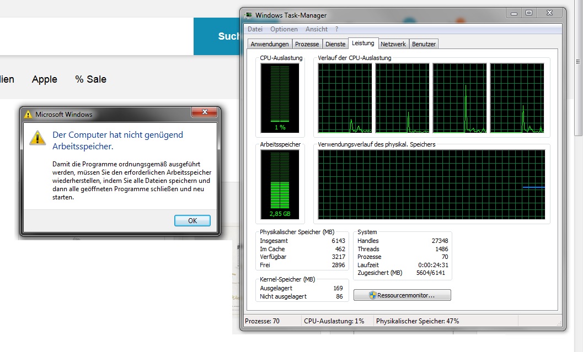Click the CPU-Auslastung meter showing 1 %
The width and height of the screenshot is (583, 352).
pyautogui.click(x=280, y=98)
